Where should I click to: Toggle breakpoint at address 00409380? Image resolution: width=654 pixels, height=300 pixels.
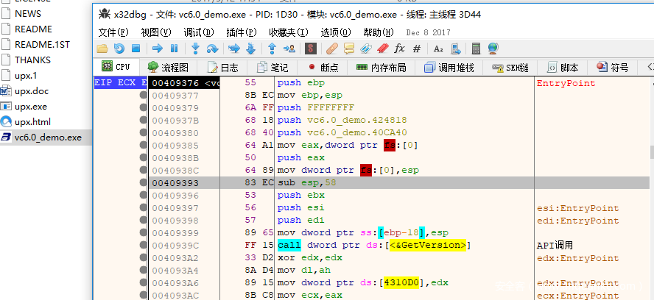click(x=144, y=133)
